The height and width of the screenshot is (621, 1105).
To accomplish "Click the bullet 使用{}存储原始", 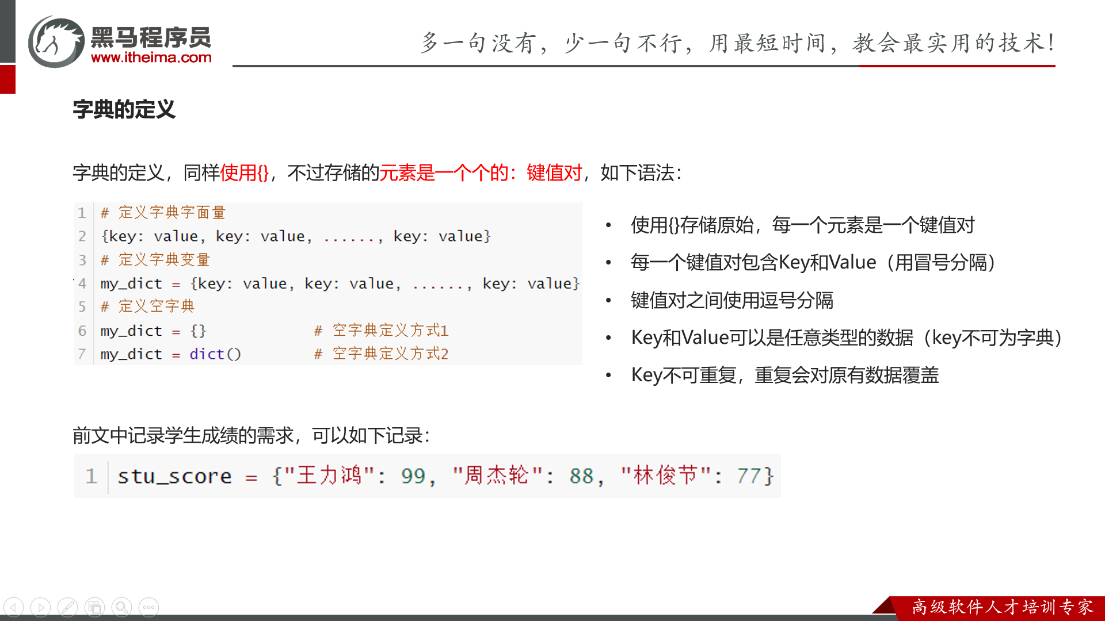I will (x=802, y=225).
